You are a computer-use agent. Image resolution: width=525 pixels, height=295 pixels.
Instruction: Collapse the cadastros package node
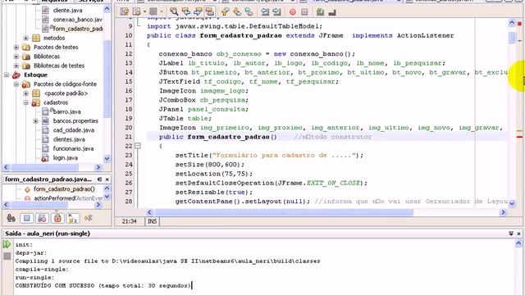pos(26,102)
